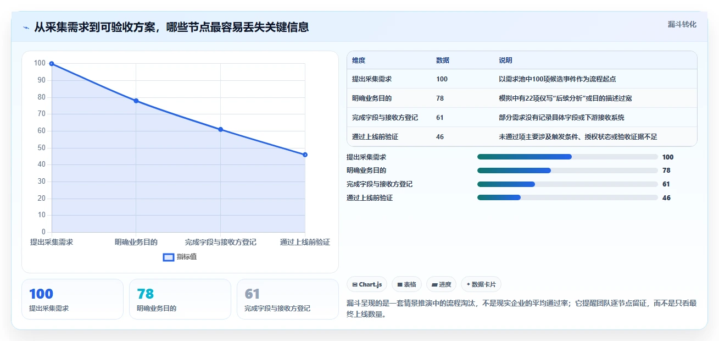Click the 完成字段与接收方登记 progress bar

(567, 184)
